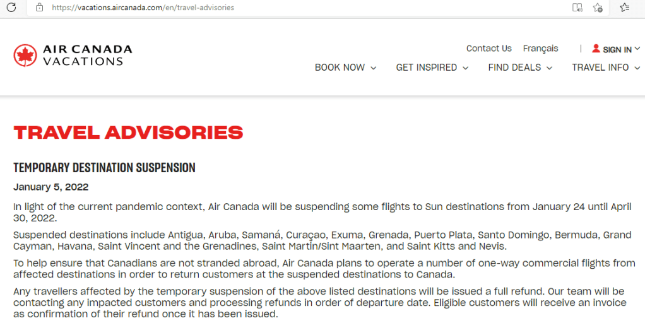
Task: Click the red Sign In person icon
Action: coord(596,49)
